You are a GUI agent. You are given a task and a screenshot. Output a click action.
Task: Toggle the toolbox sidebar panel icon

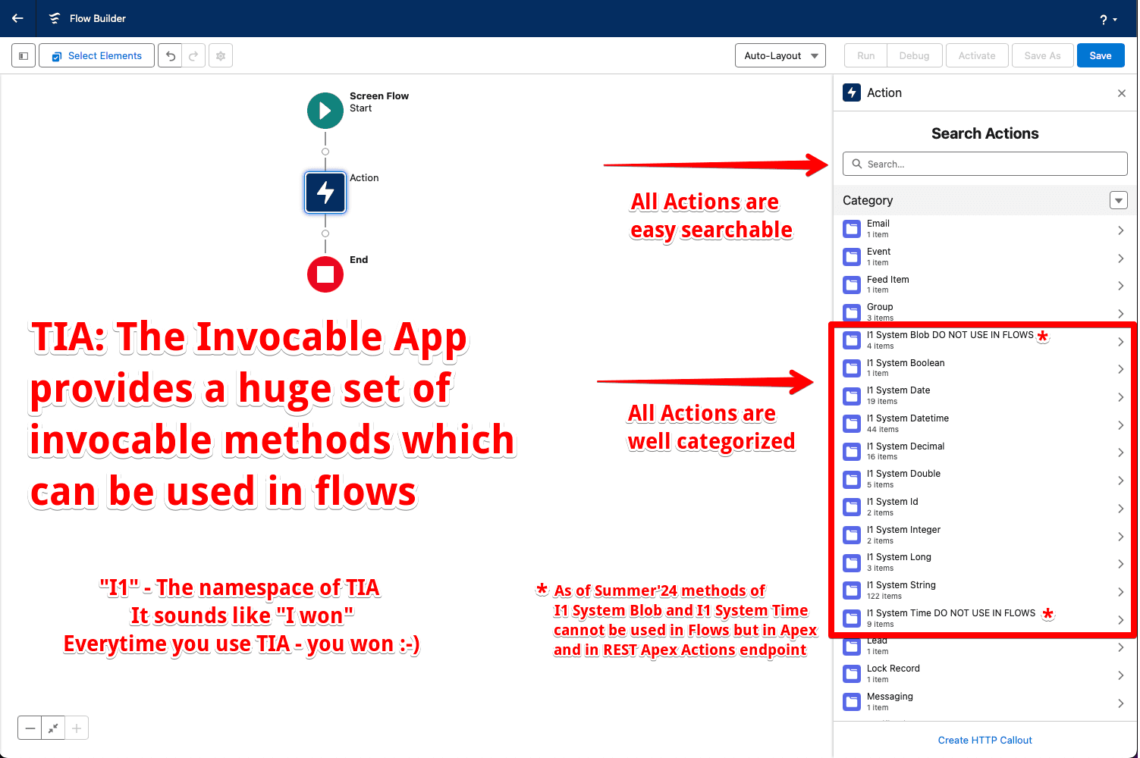[24, 55]
